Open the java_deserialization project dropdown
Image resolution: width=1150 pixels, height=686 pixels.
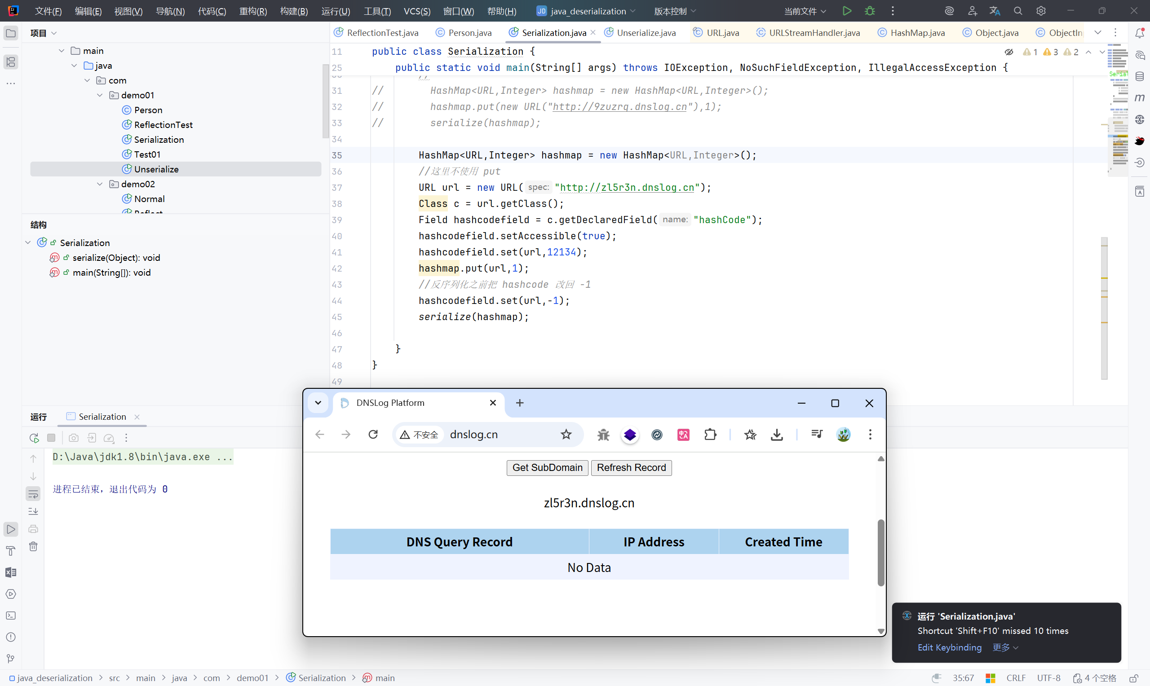coord(586,11)
